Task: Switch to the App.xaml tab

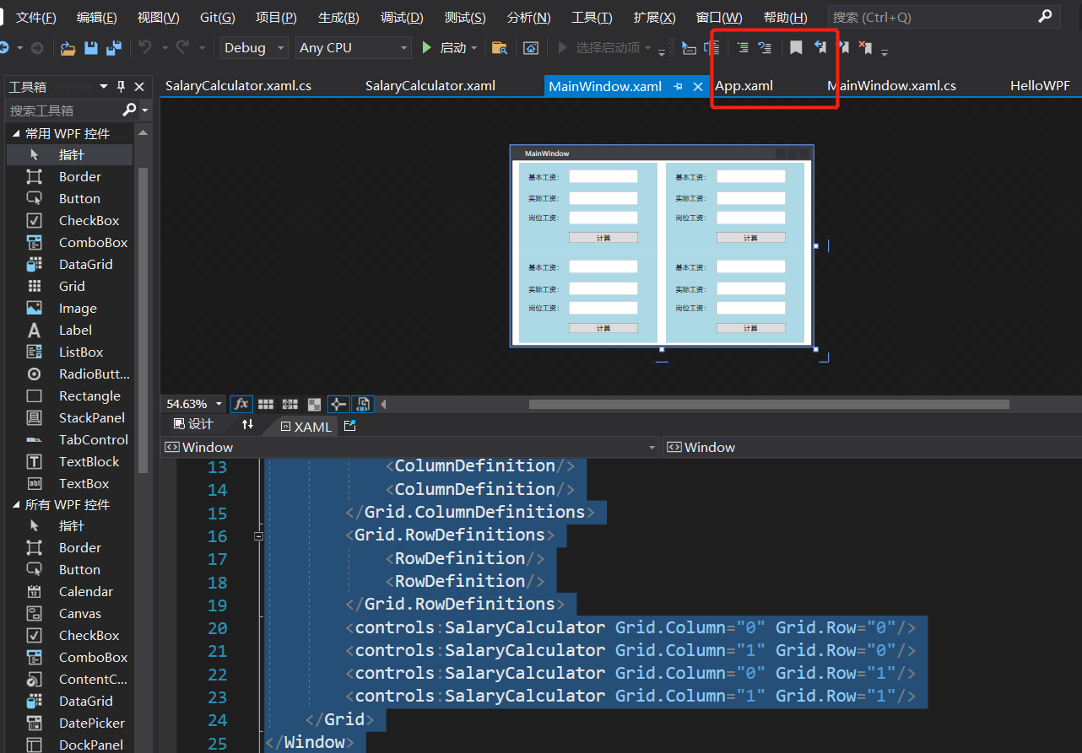Action: (x=744, y=86)
